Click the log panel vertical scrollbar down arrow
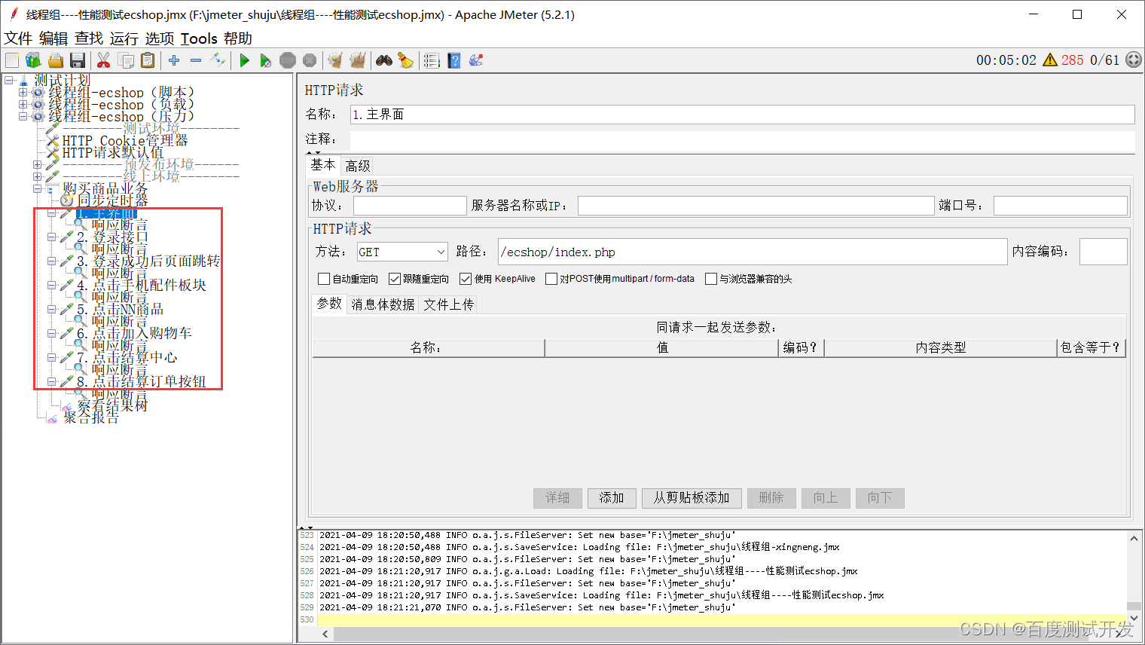Image resolution: width=1145 pixels, height=645 pixels. [x=1134, y=619]
